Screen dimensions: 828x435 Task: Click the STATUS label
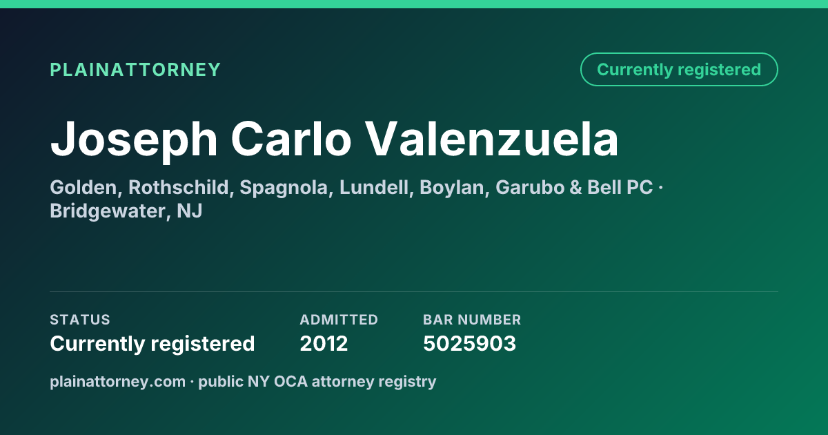[x=80, y=320]
